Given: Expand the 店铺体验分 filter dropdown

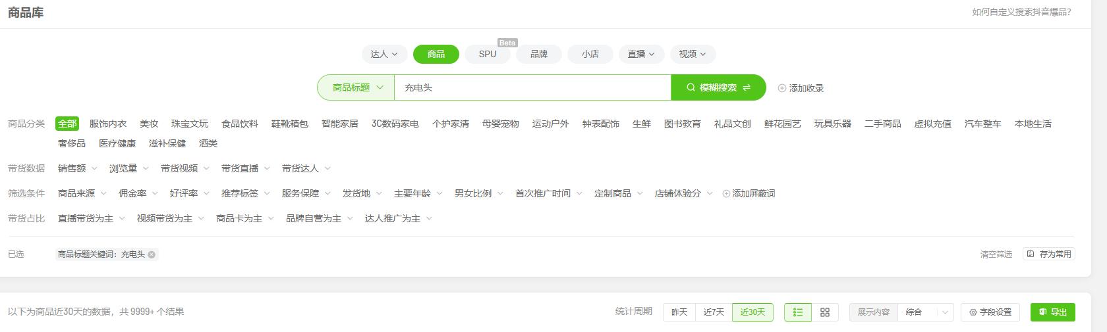Looking at the screenshot, I should point(683,193).
